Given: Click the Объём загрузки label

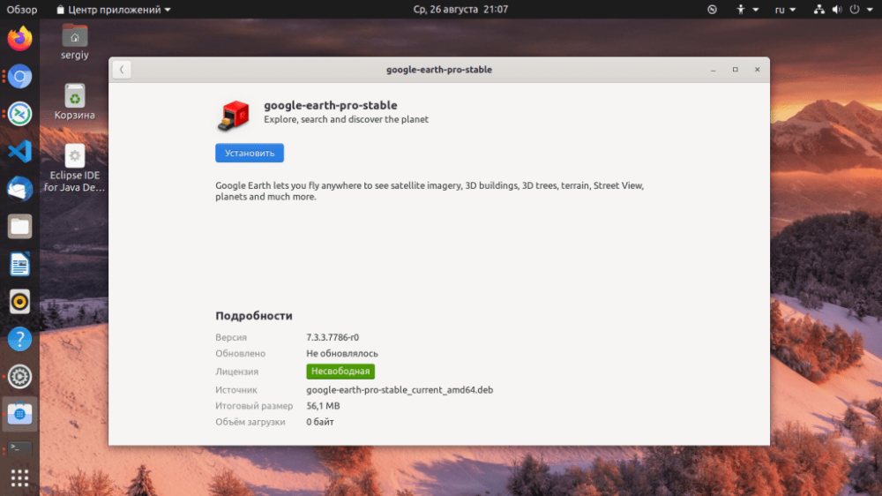Looking at the screenshot, I should coord(250,422).
